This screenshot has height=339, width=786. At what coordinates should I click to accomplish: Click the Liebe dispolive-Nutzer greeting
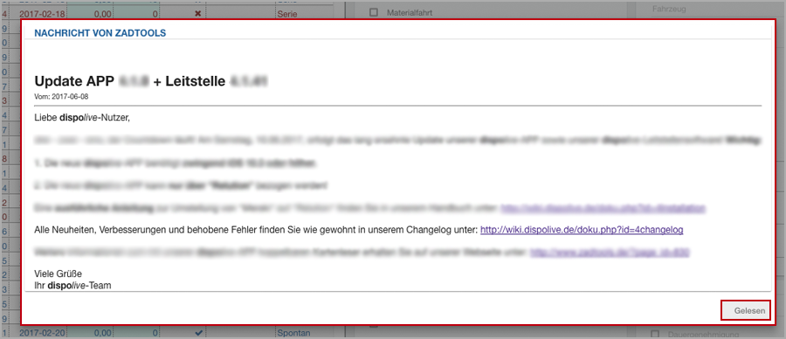pyautogui.click(x=82, y=118)
